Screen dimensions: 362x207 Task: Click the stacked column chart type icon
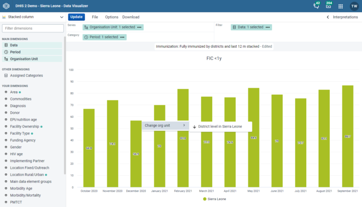[x=4, y=17]
